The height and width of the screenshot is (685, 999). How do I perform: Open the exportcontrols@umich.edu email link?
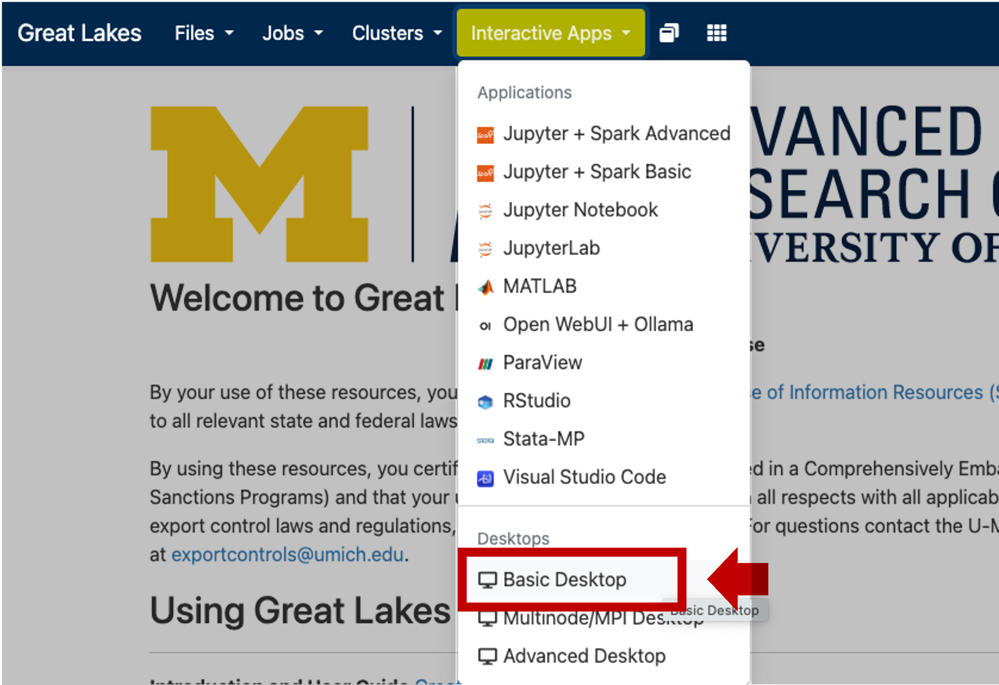pyautogui.click(x=287, y=554)
